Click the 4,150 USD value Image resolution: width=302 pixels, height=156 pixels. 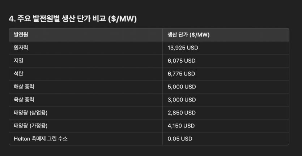point(181,126)
